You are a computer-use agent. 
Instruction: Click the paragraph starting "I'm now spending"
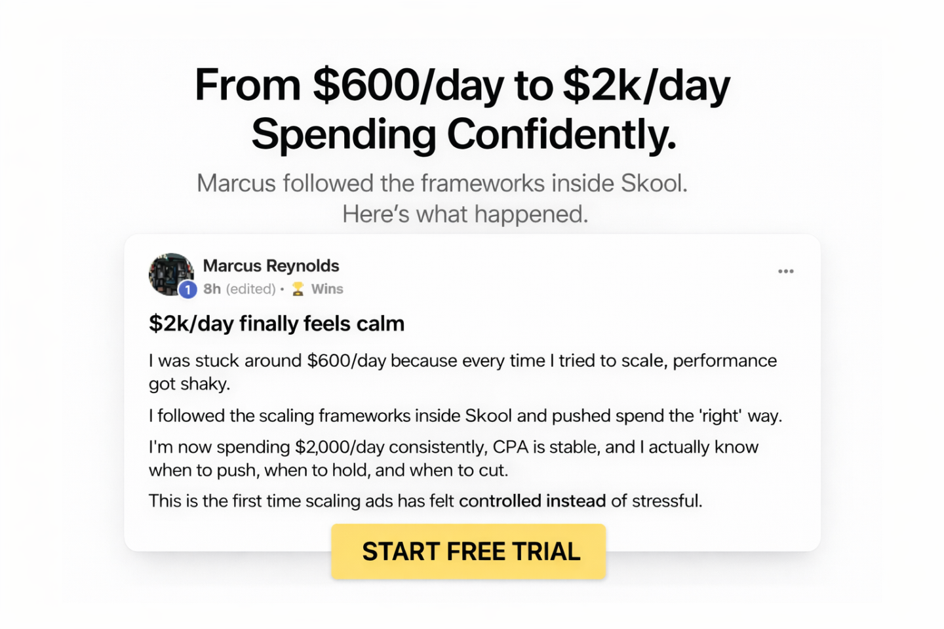(453, 448)
